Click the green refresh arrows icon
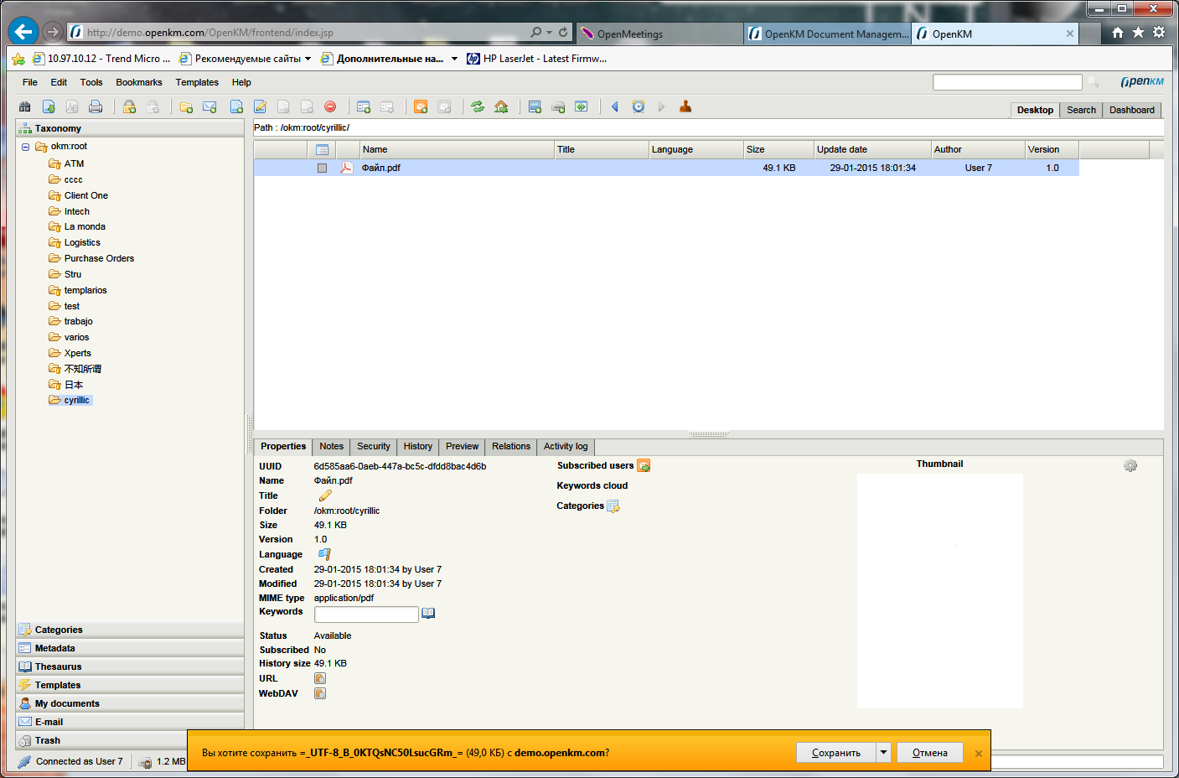 (x=478, y=106)
